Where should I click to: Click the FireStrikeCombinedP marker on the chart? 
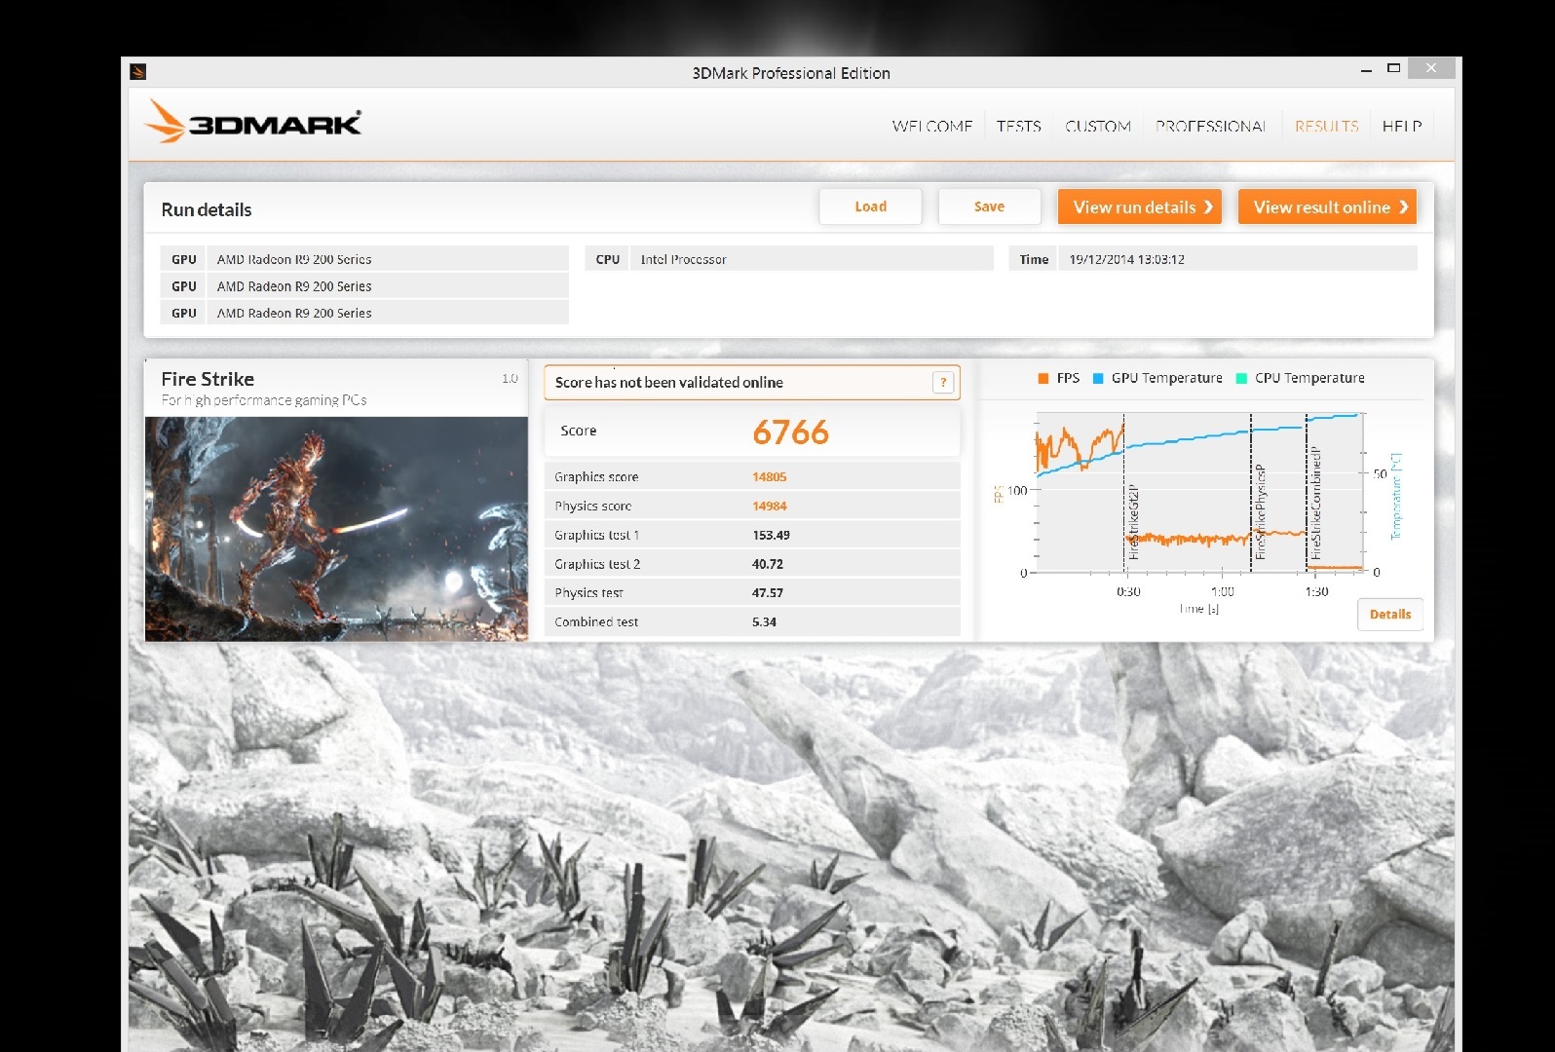pyautogui.click(x=1315, y=503)
